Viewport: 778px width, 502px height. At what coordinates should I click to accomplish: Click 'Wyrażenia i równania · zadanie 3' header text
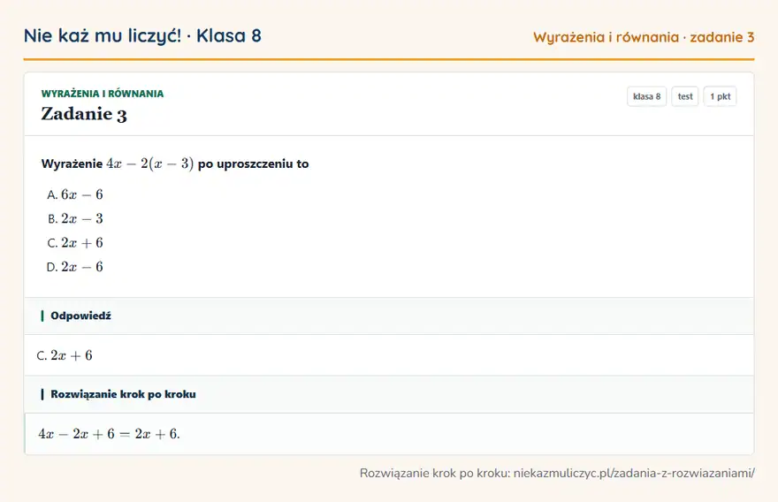pos(644,37)
